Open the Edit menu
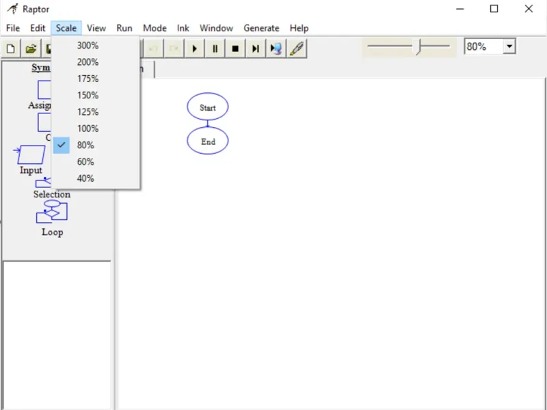This screenshot has height=410, width=547. (x=38, y=28)
